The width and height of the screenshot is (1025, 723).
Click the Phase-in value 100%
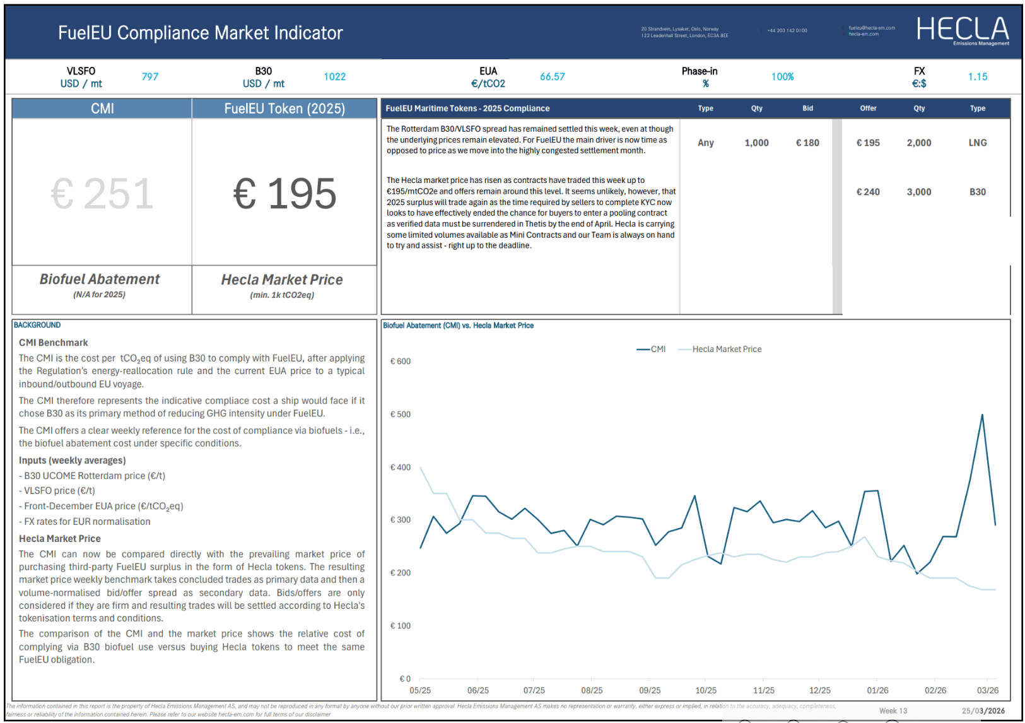point(783,76)
